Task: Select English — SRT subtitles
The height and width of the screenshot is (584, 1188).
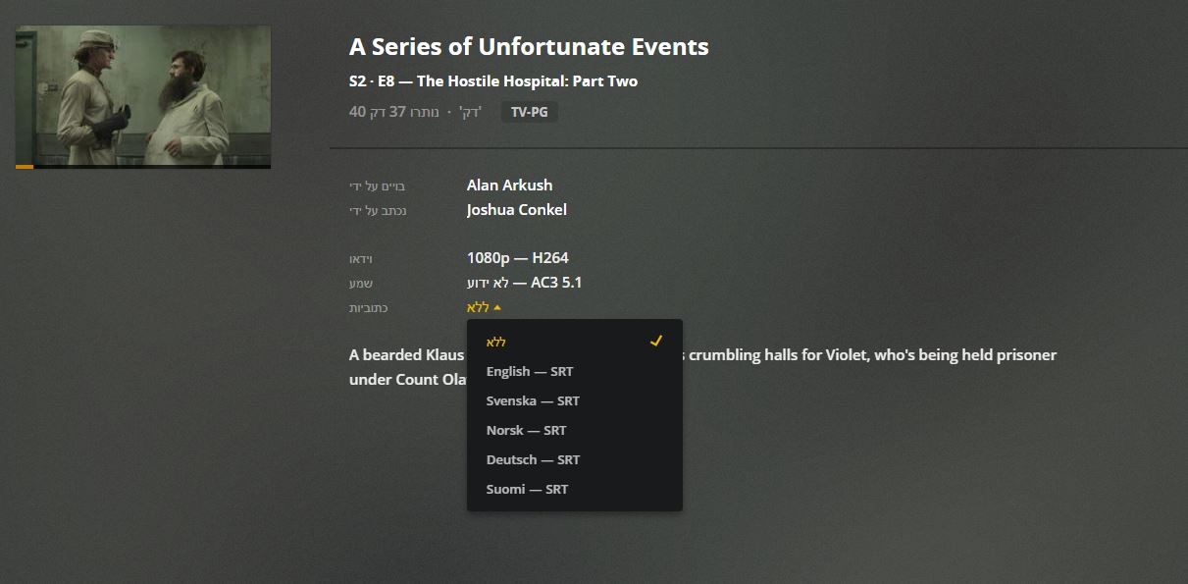Action: click(530, 371)
